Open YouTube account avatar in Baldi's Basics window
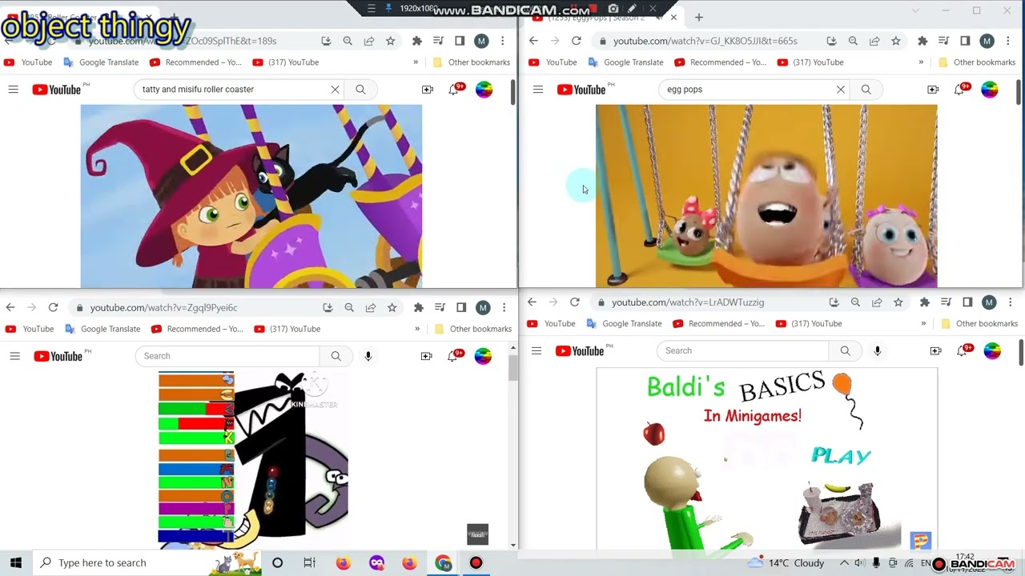The height and width of the screenshot is (576, 1025). [992, 350]
